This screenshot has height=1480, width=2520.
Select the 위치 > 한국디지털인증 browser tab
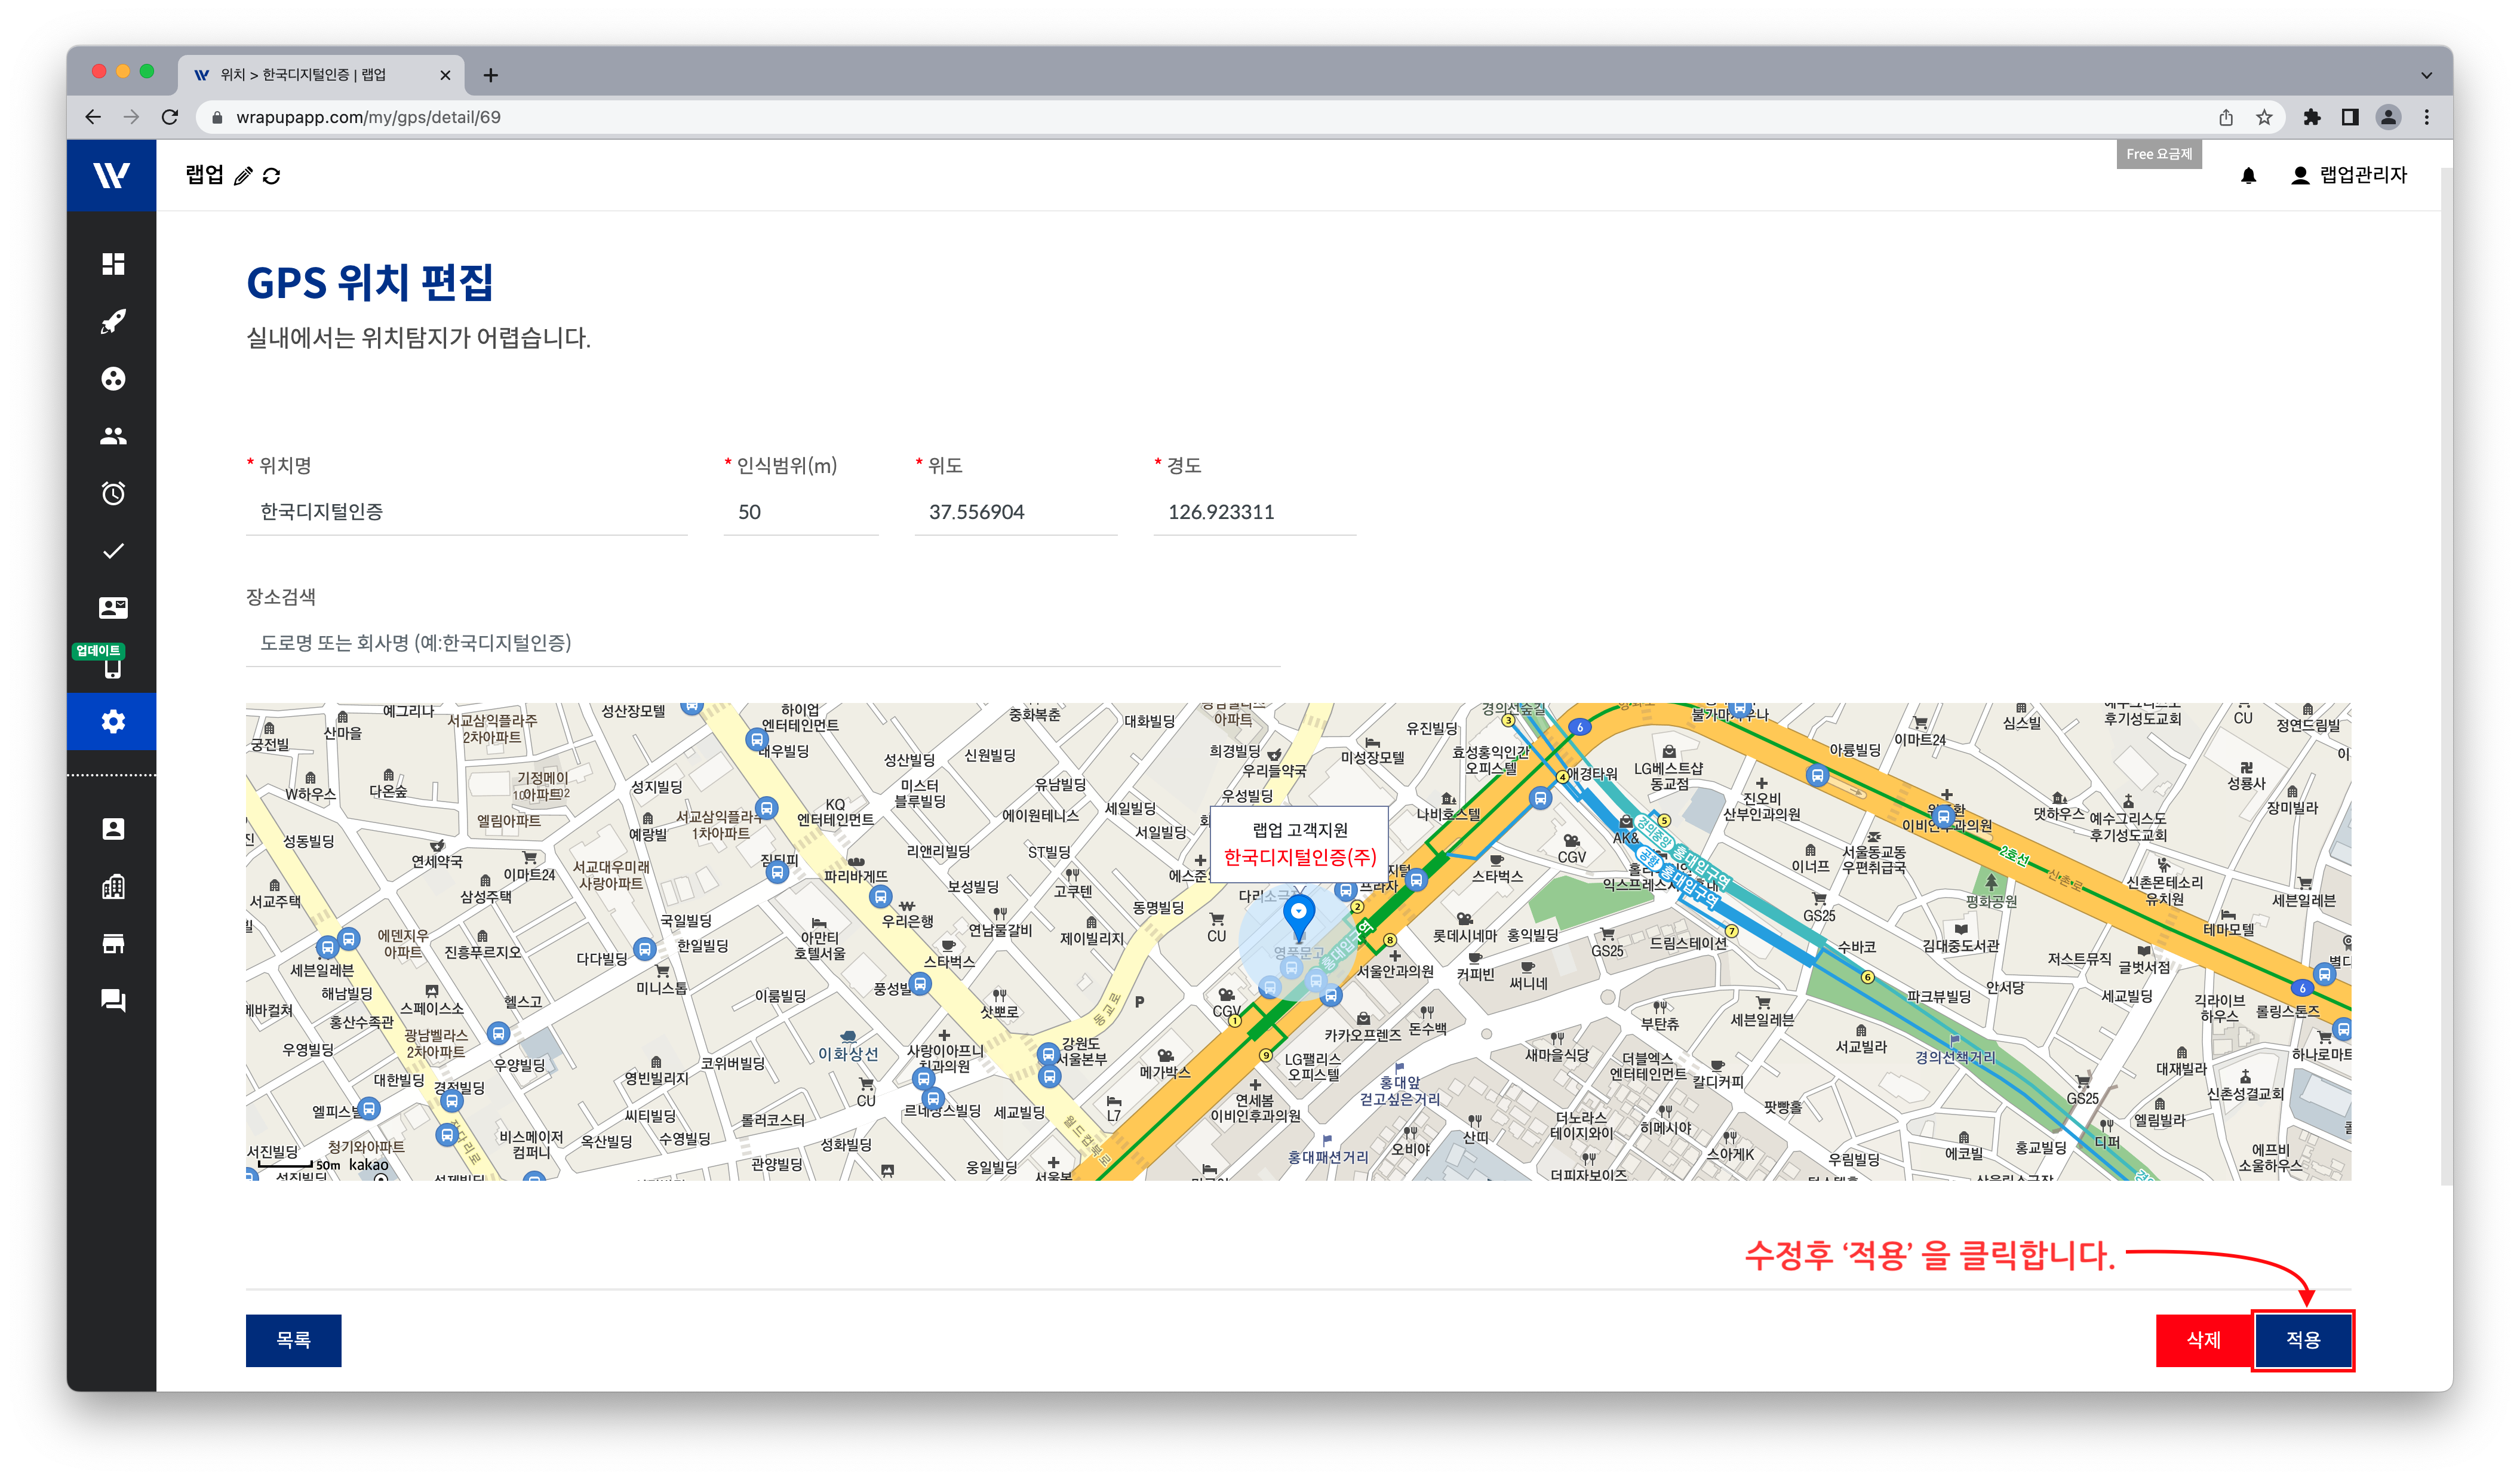click(x=320, y=75)
